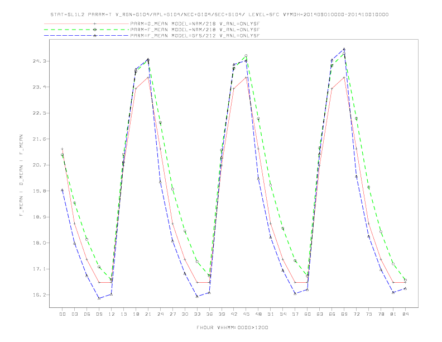This screenshot has height=342, width=442.
Task: Click forecast hour label 33
Action: (197, 314)
